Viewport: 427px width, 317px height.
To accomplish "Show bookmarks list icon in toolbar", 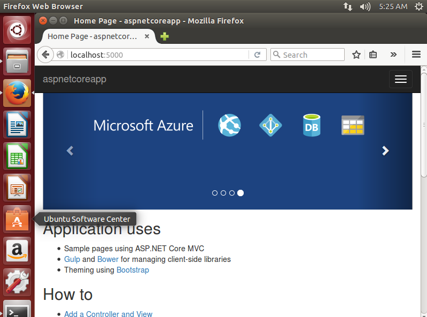I will (373, 55).
